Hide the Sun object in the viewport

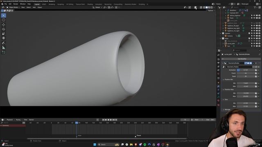[x=254, y=46]
